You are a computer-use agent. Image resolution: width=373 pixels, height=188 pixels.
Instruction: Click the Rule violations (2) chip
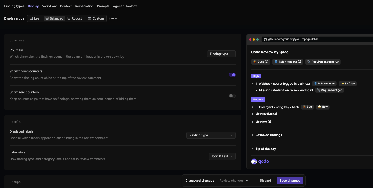point(288,62)
